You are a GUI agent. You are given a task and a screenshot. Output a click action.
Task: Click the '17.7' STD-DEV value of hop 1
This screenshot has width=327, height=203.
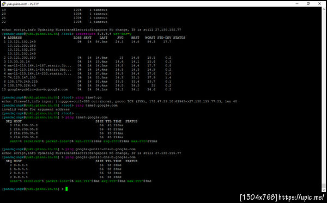click(167, 42)
